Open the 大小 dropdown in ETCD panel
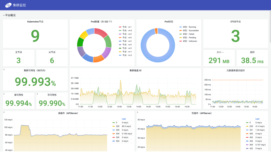This screenshot has width=271, height=152. (x=220, y=52)
